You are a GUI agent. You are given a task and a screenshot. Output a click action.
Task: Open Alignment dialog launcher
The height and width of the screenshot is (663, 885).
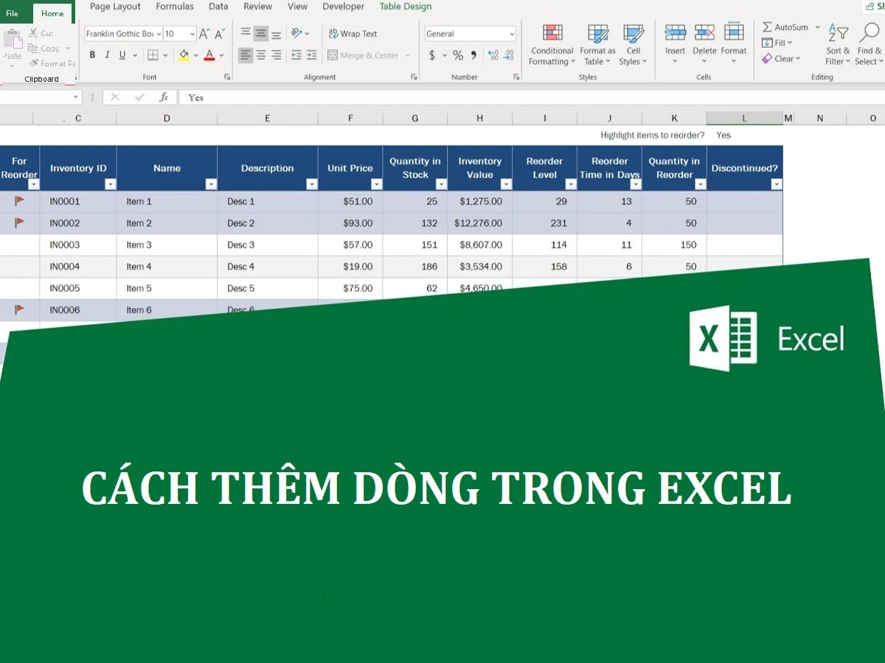(x=414, y=77)
